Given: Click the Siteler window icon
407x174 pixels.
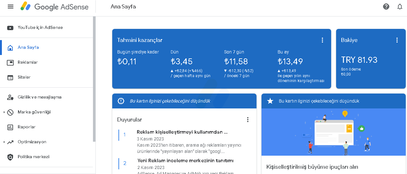Looking at the screenshot, I should (x=10, y=77).
